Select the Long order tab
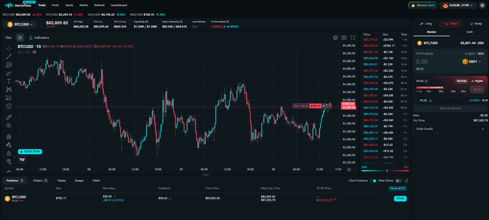 pos(426,24)
